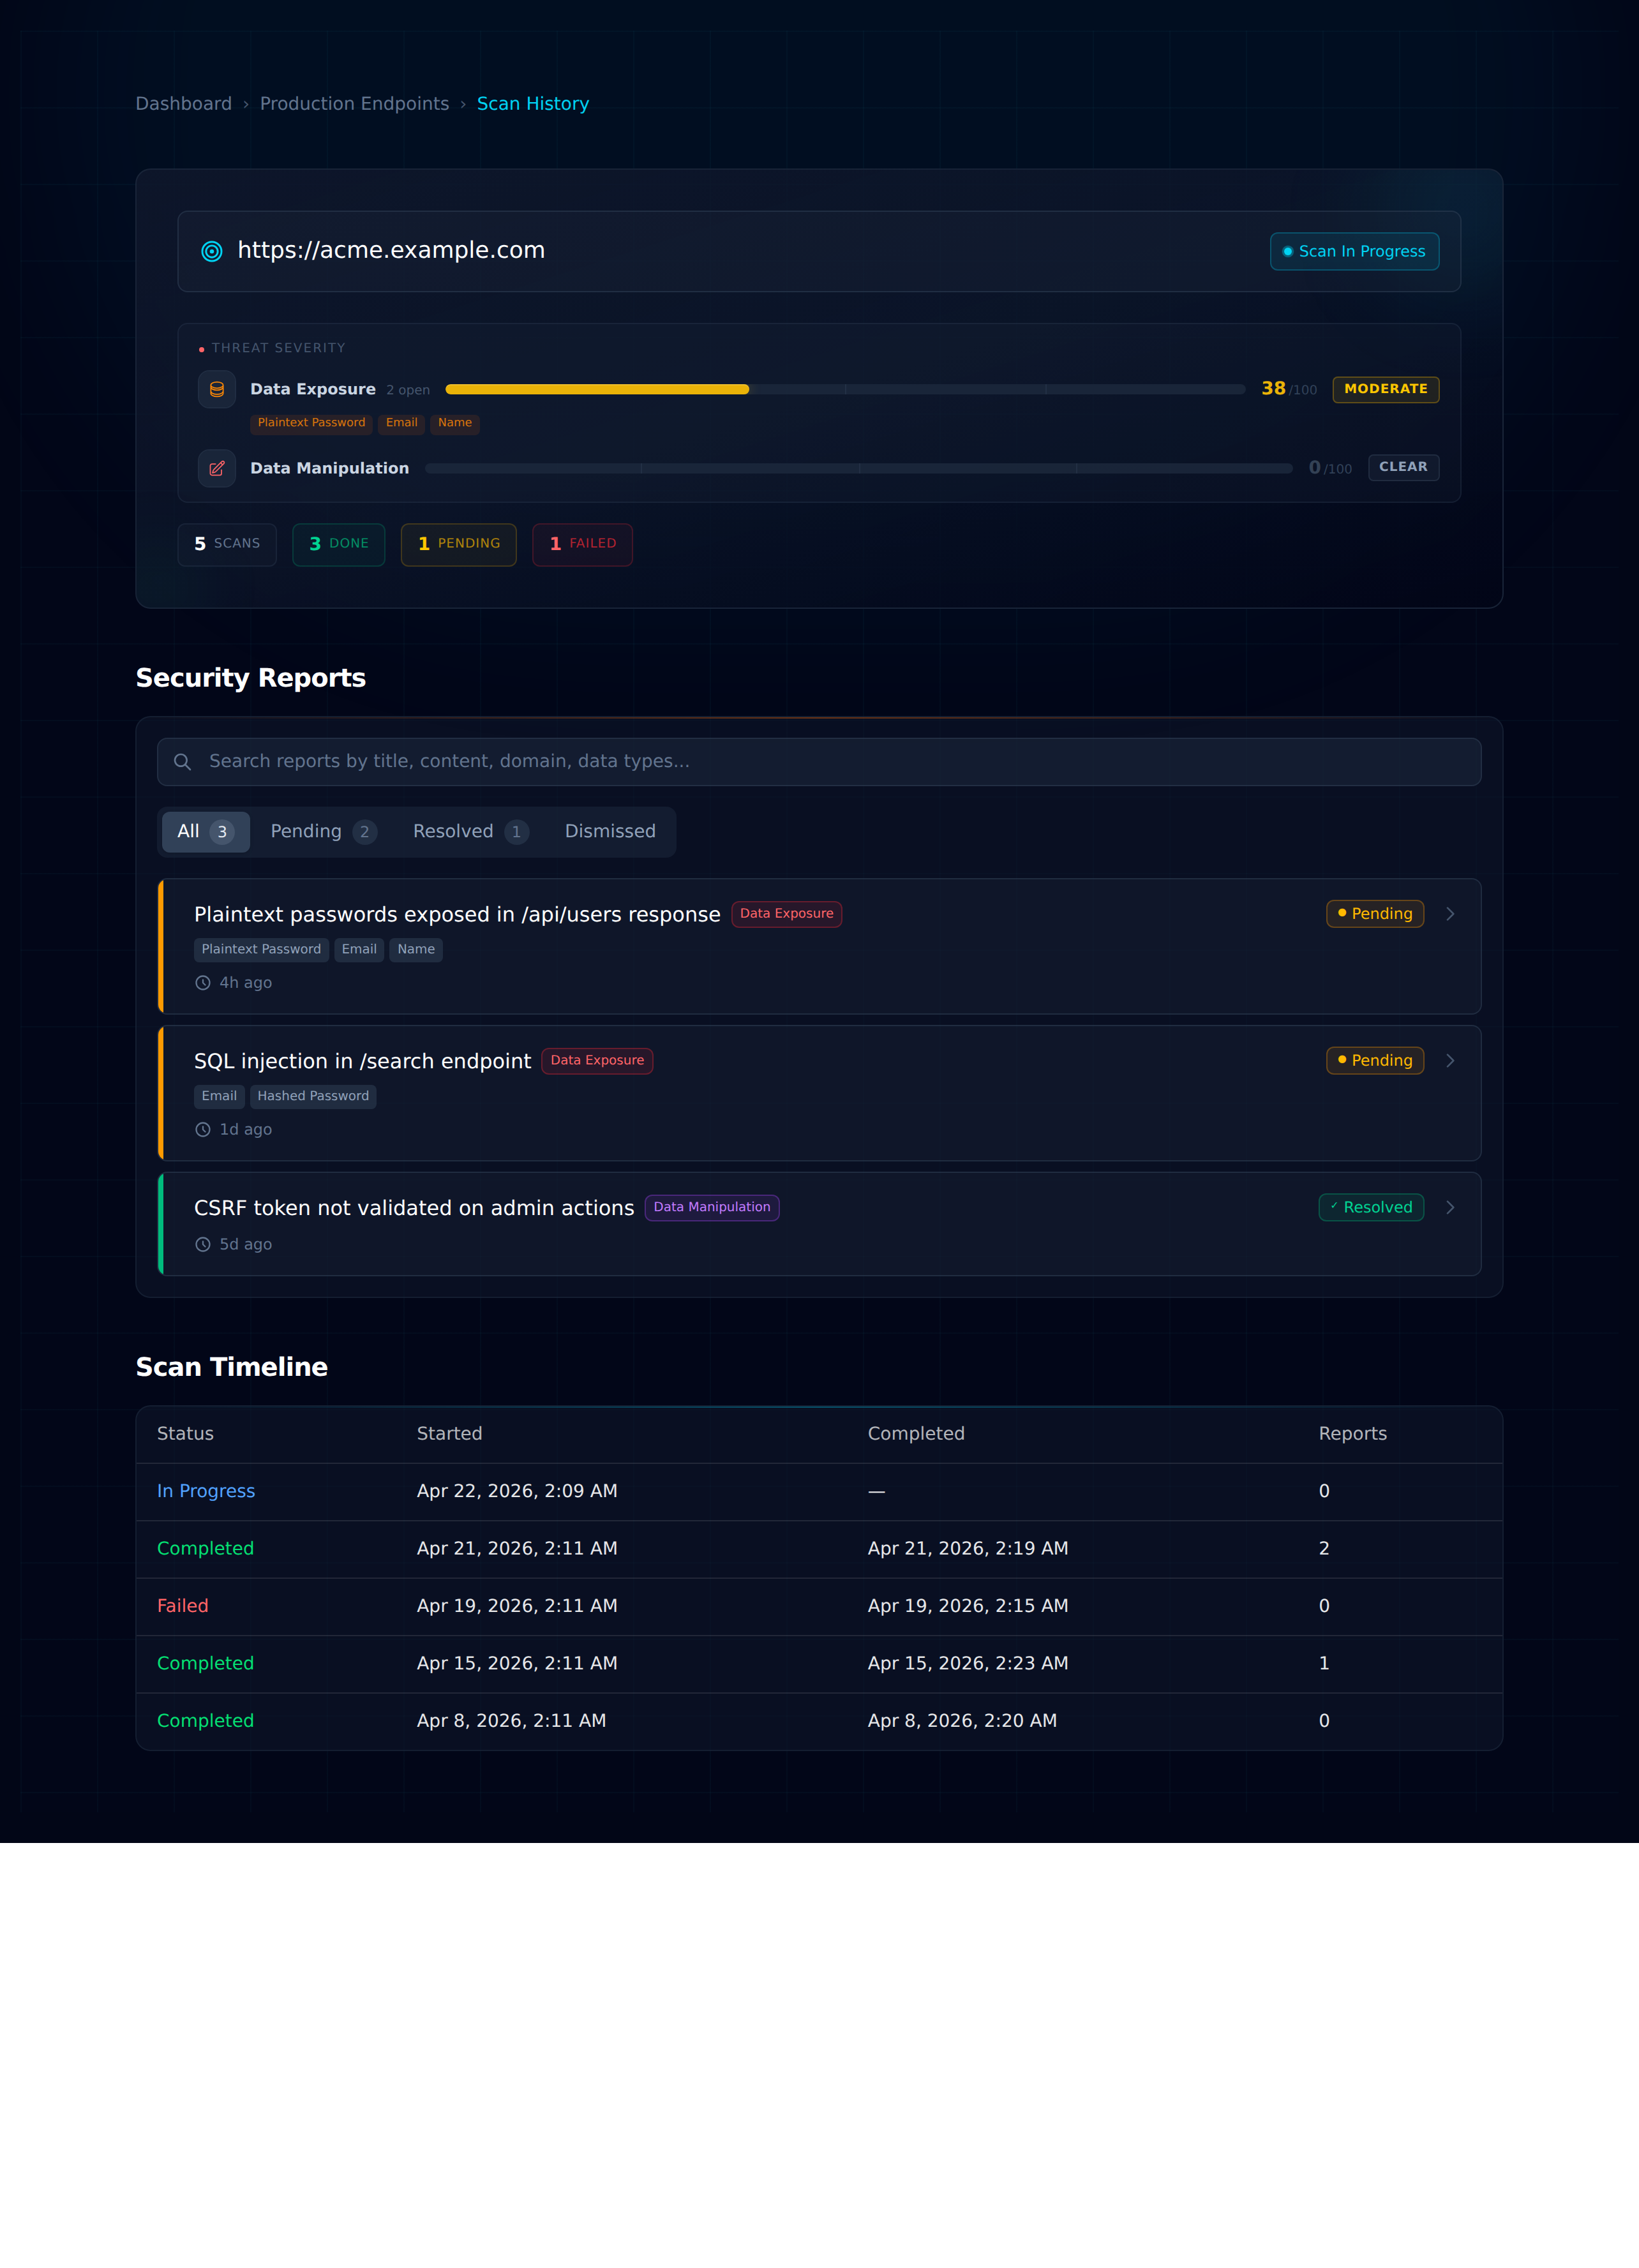Click the Scan In Progress badge
Screen dimensions: 1639x2268
[x=1354, y=252]
